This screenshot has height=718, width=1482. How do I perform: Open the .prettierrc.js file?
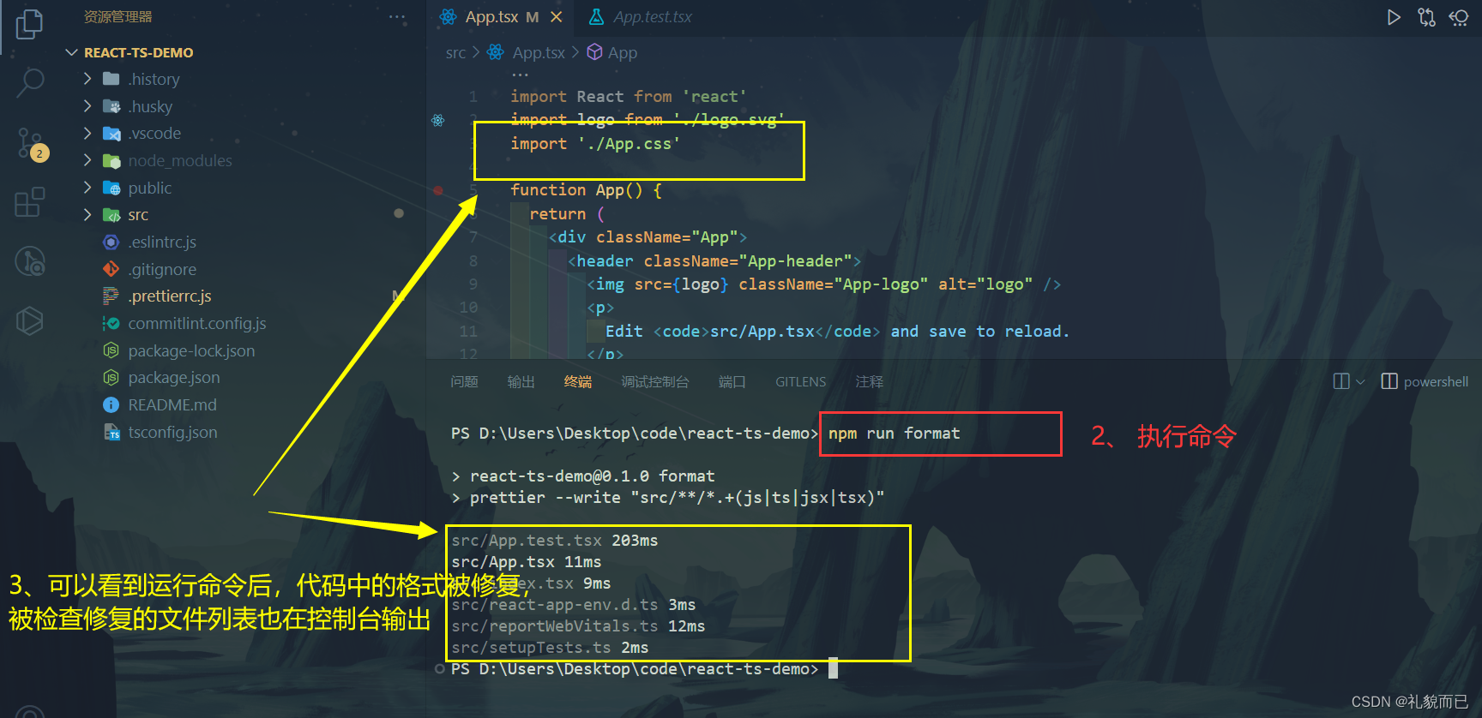click(x=170, y=296)
